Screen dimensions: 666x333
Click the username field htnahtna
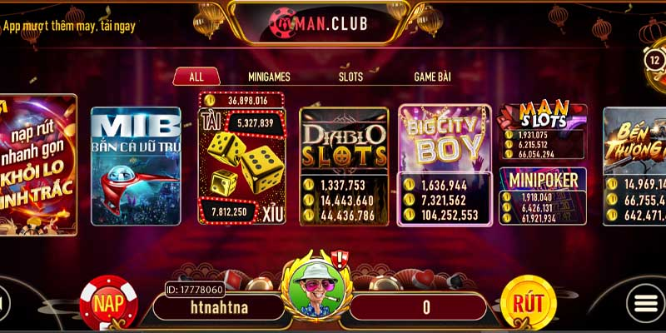pos(219,307)
